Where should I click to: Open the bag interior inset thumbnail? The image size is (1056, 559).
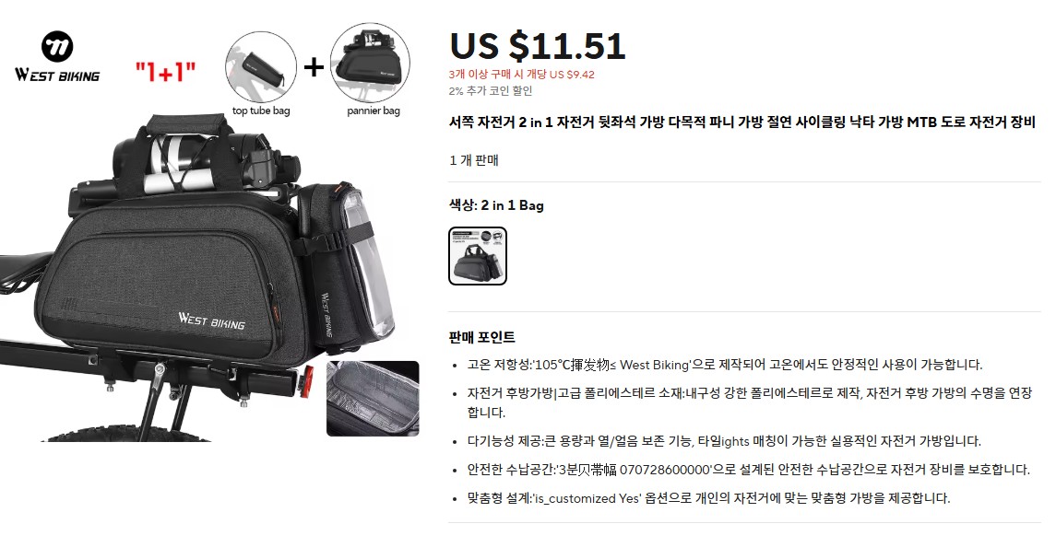pyautogui.click(x=373, y=398)
